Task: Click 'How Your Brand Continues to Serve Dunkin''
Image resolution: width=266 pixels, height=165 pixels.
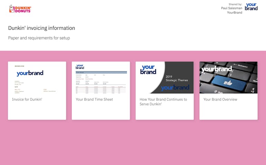Action: click(163, 102)
